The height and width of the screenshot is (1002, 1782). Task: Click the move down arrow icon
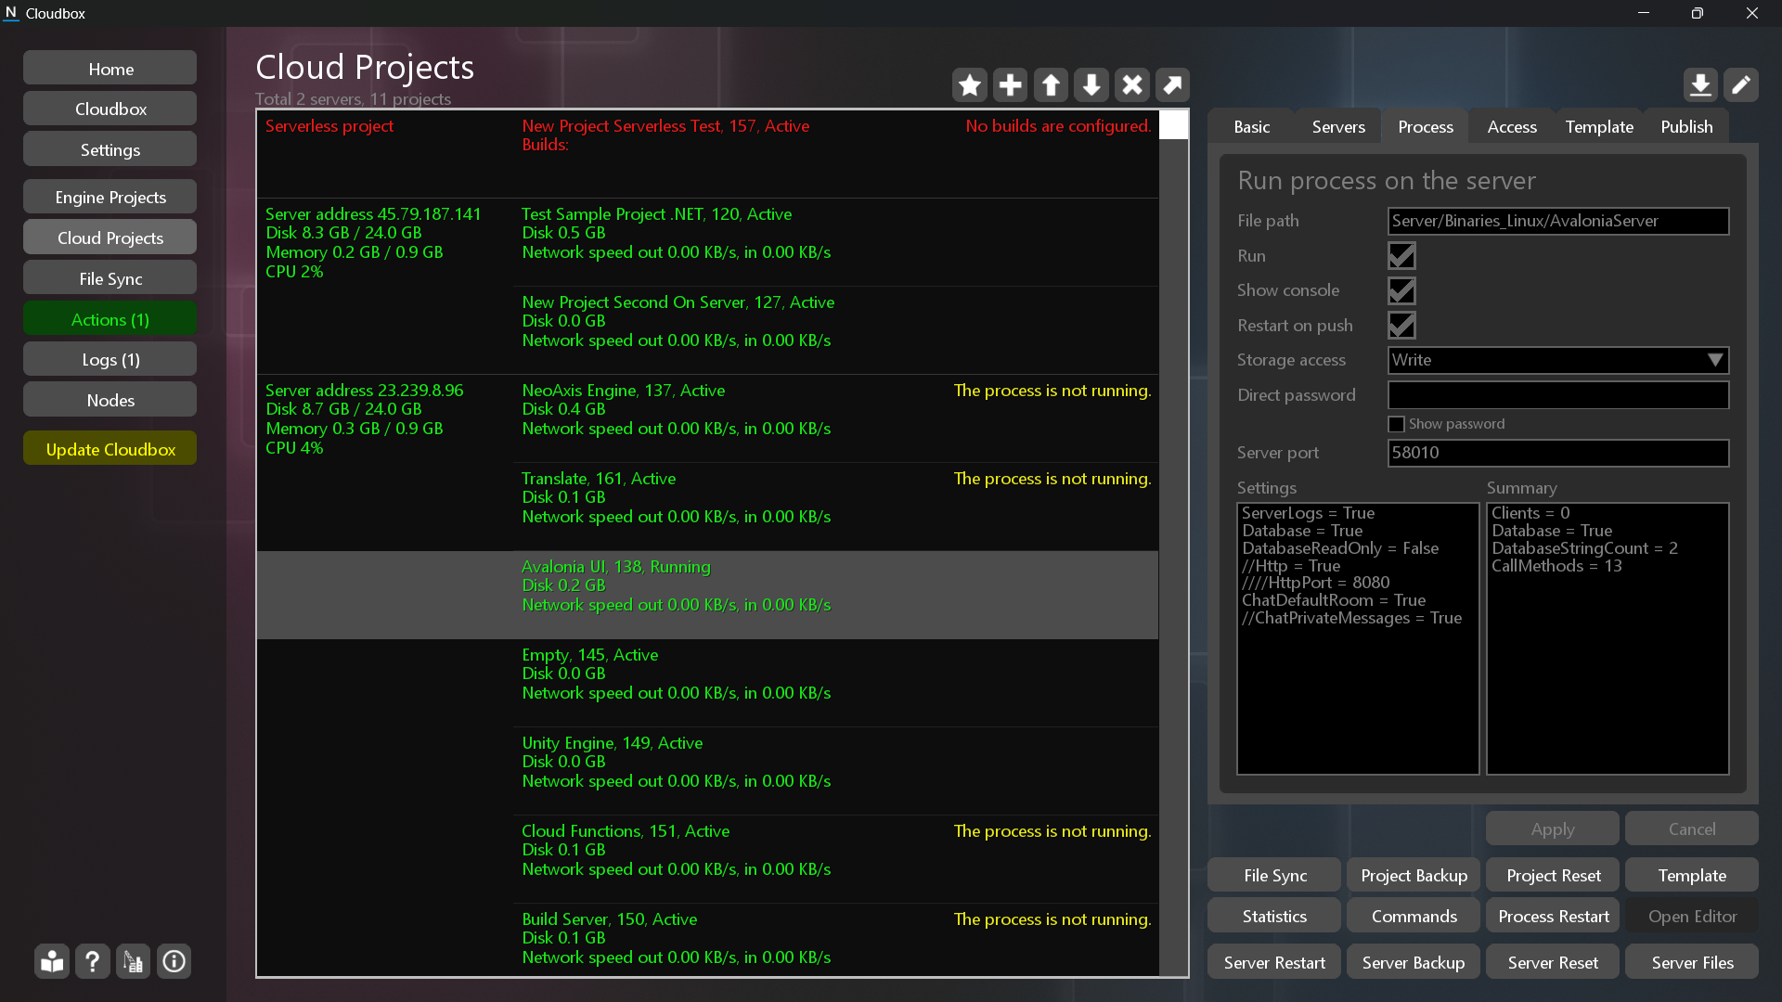coord(1091,85)
